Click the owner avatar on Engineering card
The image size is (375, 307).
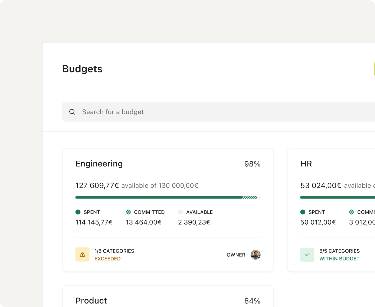256,255
